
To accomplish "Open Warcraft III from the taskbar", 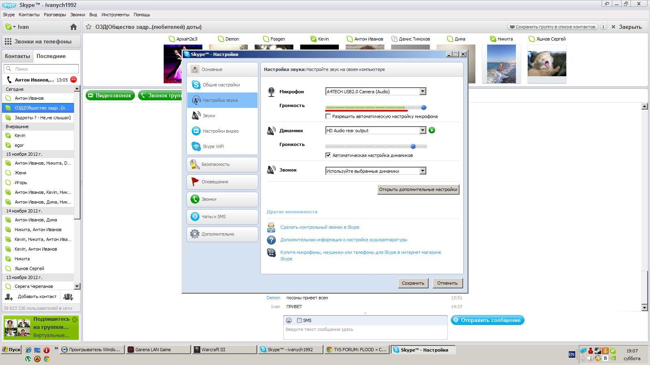I will point(225,350).
